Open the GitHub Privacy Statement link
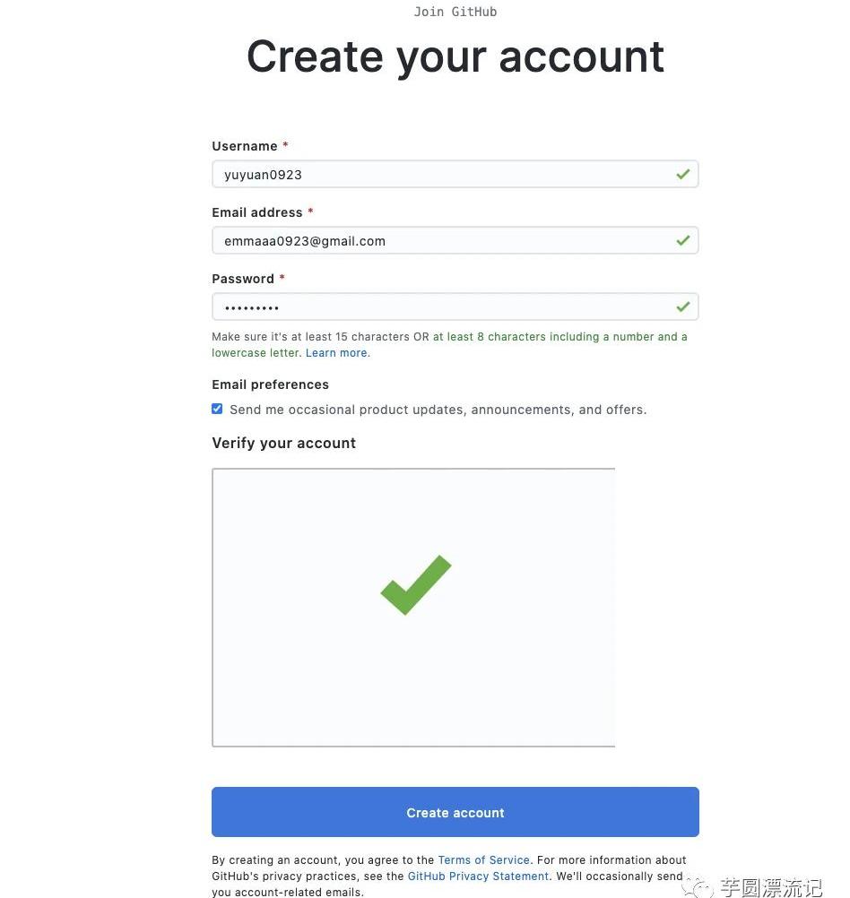This screenshot has width=850, height=898. click(x=478, y=876)
